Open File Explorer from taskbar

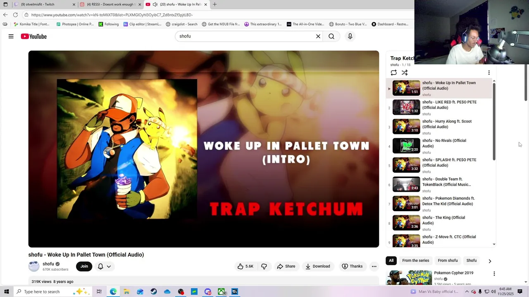(126, 292)
